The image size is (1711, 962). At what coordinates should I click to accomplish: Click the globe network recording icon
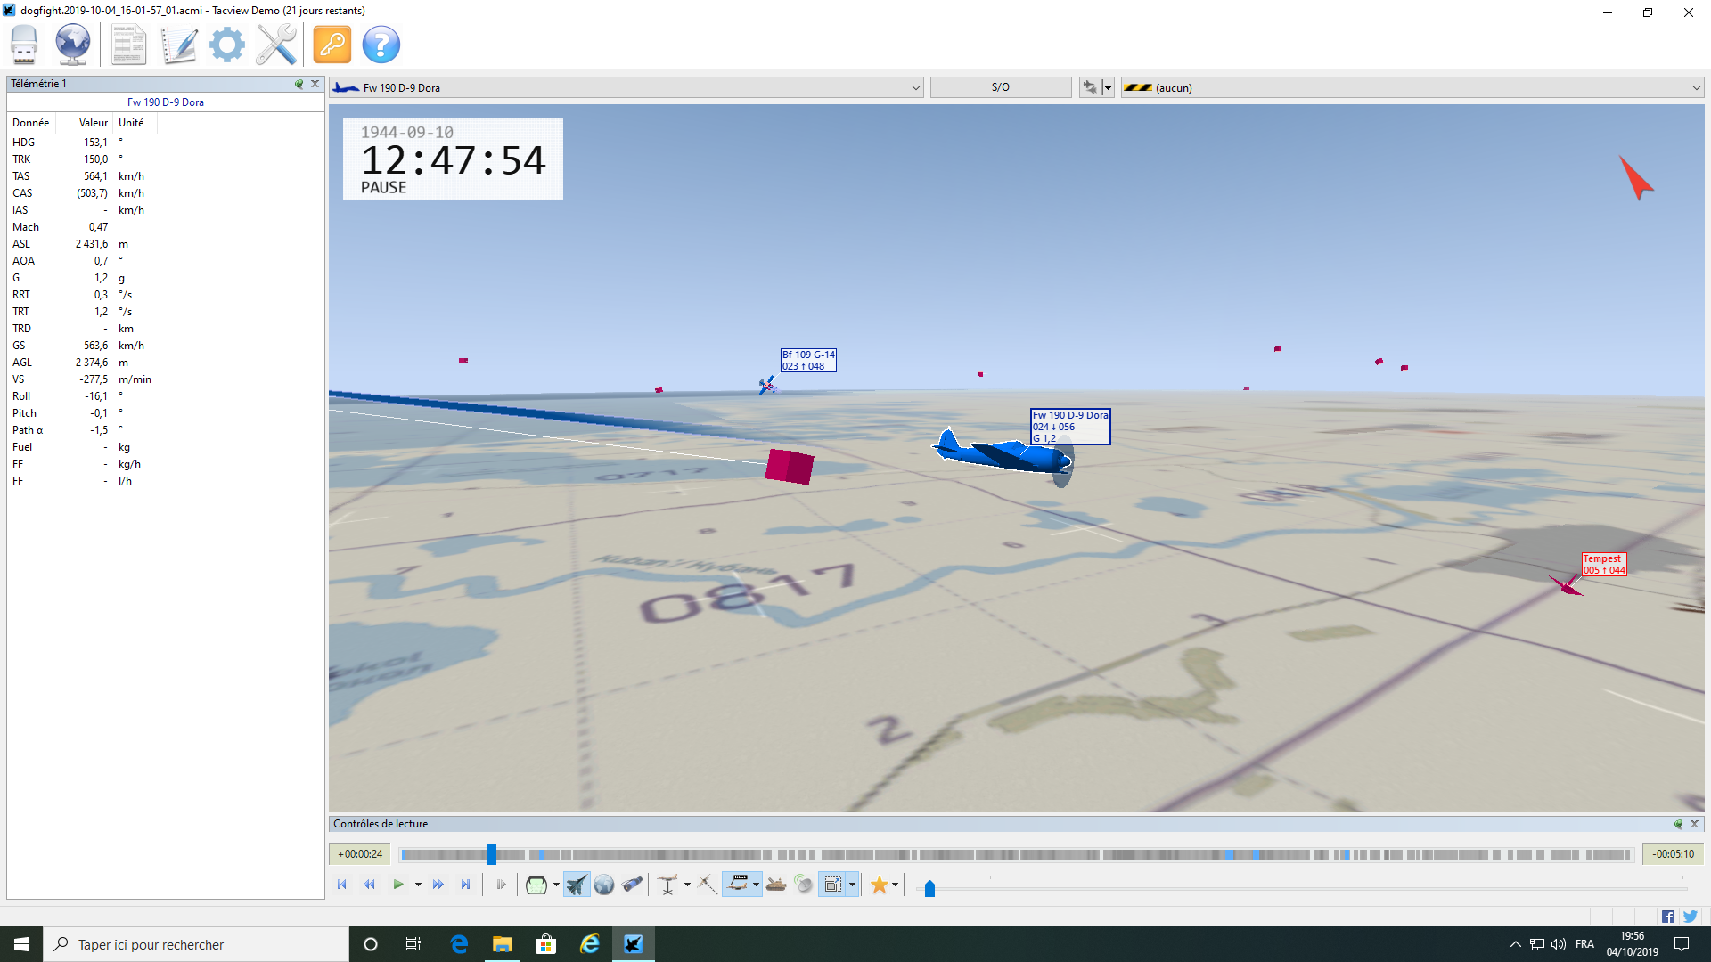[x=73, y=44]
